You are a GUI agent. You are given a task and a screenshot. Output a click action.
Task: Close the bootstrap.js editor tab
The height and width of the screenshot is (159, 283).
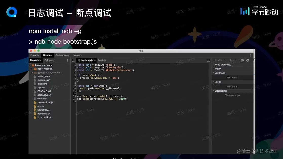point(95,60)
